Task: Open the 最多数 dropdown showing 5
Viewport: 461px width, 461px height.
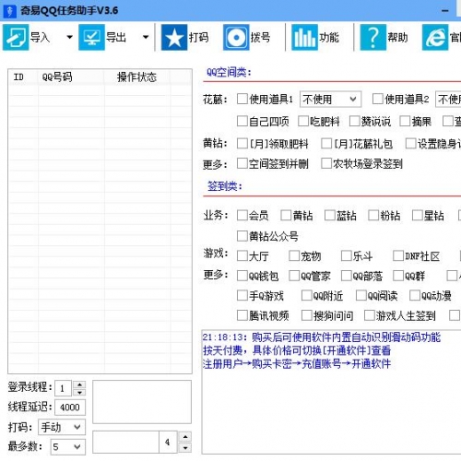Action: (x=68, y=446)
